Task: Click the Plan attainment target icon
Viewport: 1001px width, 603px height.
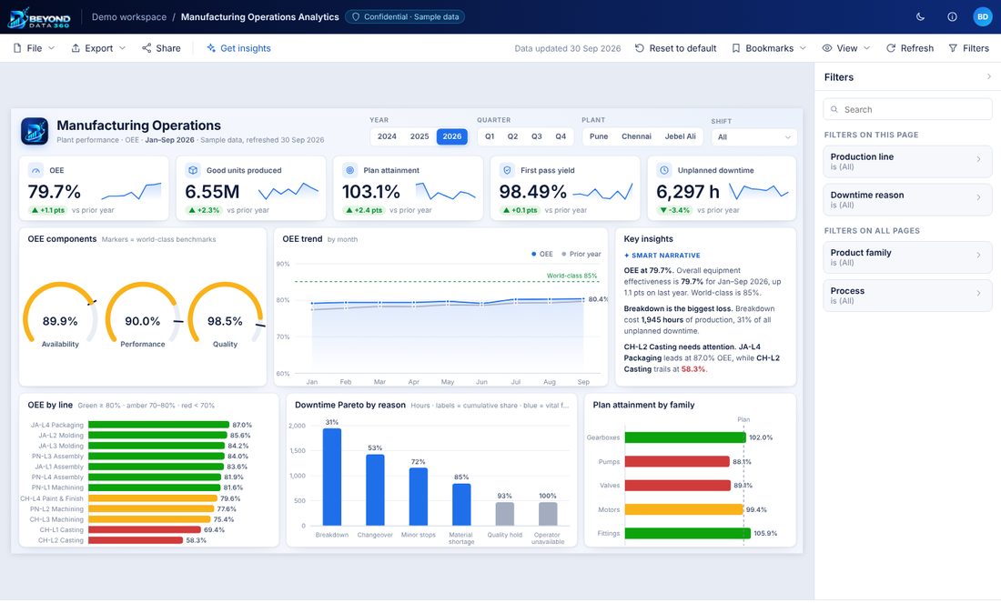Action: (x=349, y=170)
